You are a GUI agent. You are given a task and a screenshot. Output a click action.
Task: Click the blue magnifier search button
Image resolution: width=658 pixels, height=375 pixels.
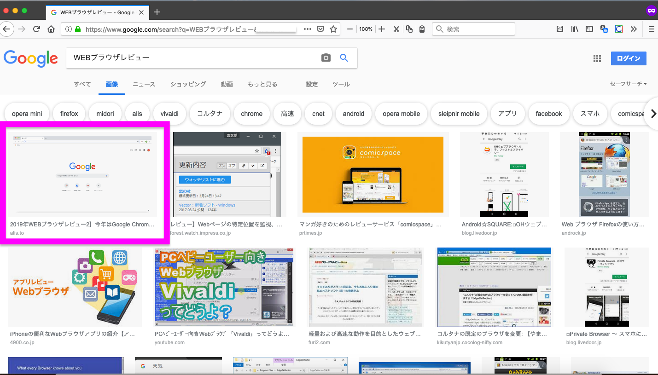[x=344, y=58]
